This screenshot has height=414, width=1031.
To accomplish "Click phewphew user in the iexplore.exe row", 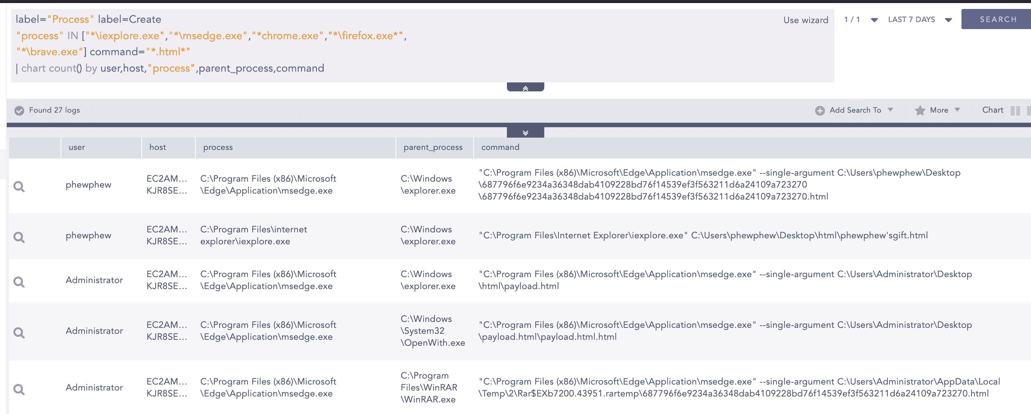I will click(88, 235).
